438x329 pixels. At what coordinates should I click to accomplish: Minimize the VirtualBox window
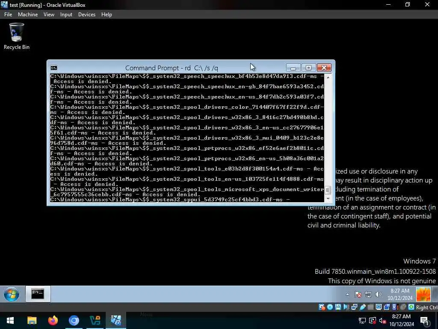pos(388,5)
